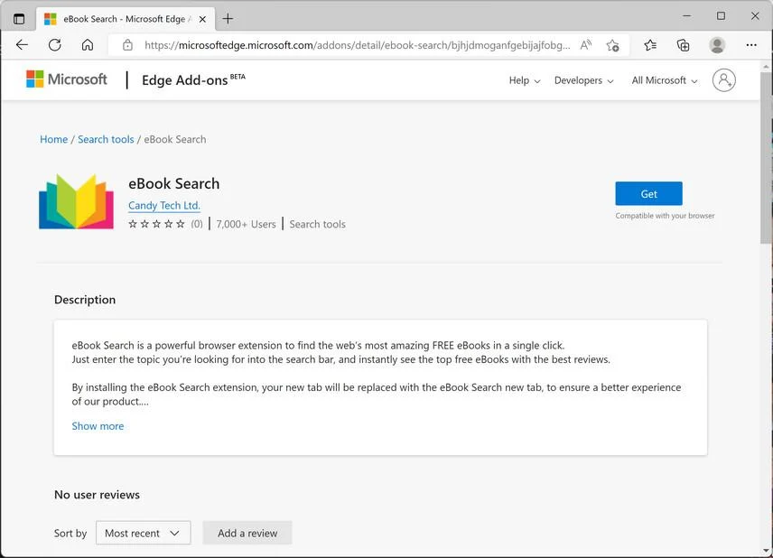View site information lock icon
Image resolution: width=773 pixels, height=558 pixels.
pos(127,45)
